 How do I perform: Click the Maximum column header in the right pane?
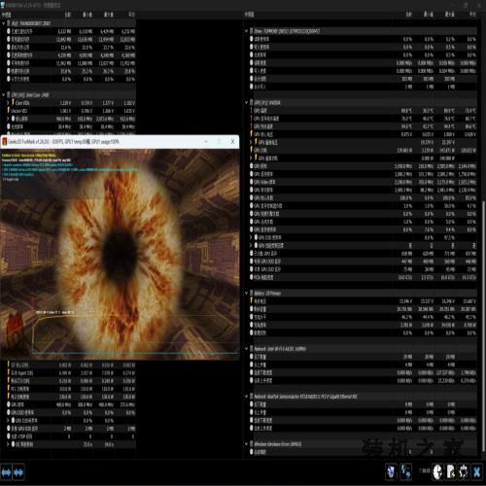(449, 15)
